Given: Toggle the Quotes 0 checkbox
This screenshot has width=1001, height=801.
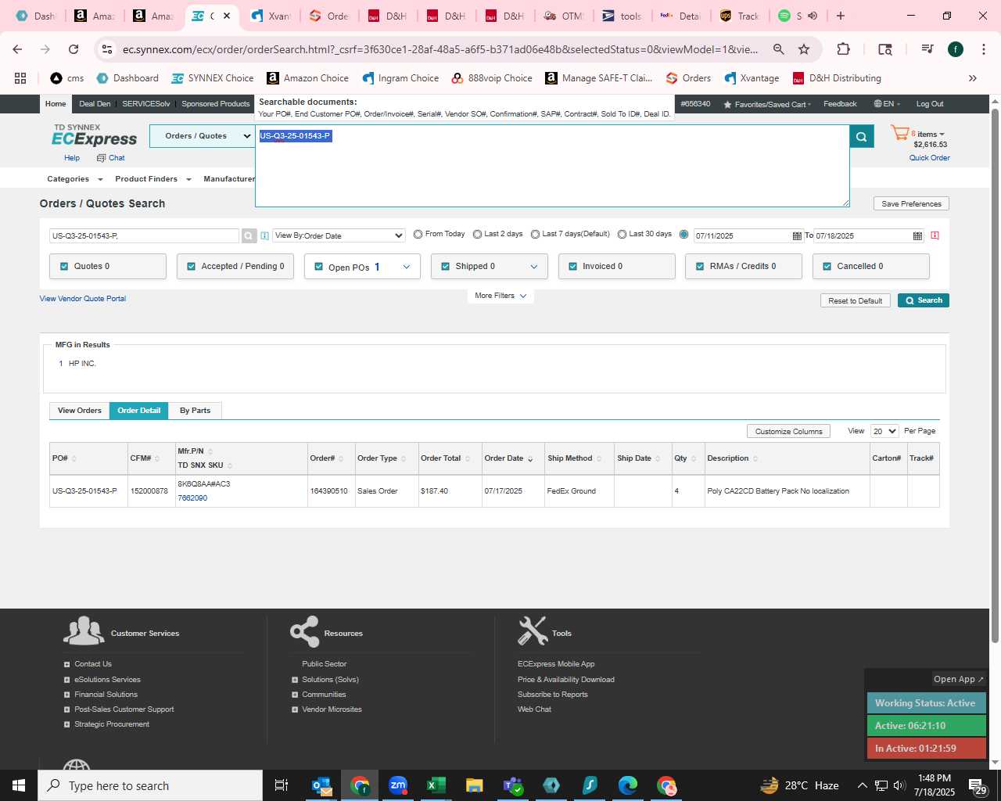Looking at the screenshot, I should tap(64, 267).
